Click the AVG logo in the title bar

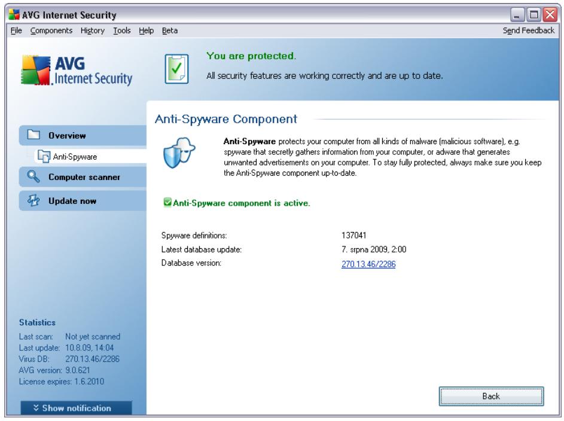[14, 15]
